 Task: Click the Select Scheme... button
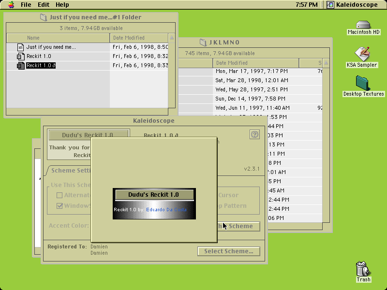pyautogui.click(x=228, y=251)
